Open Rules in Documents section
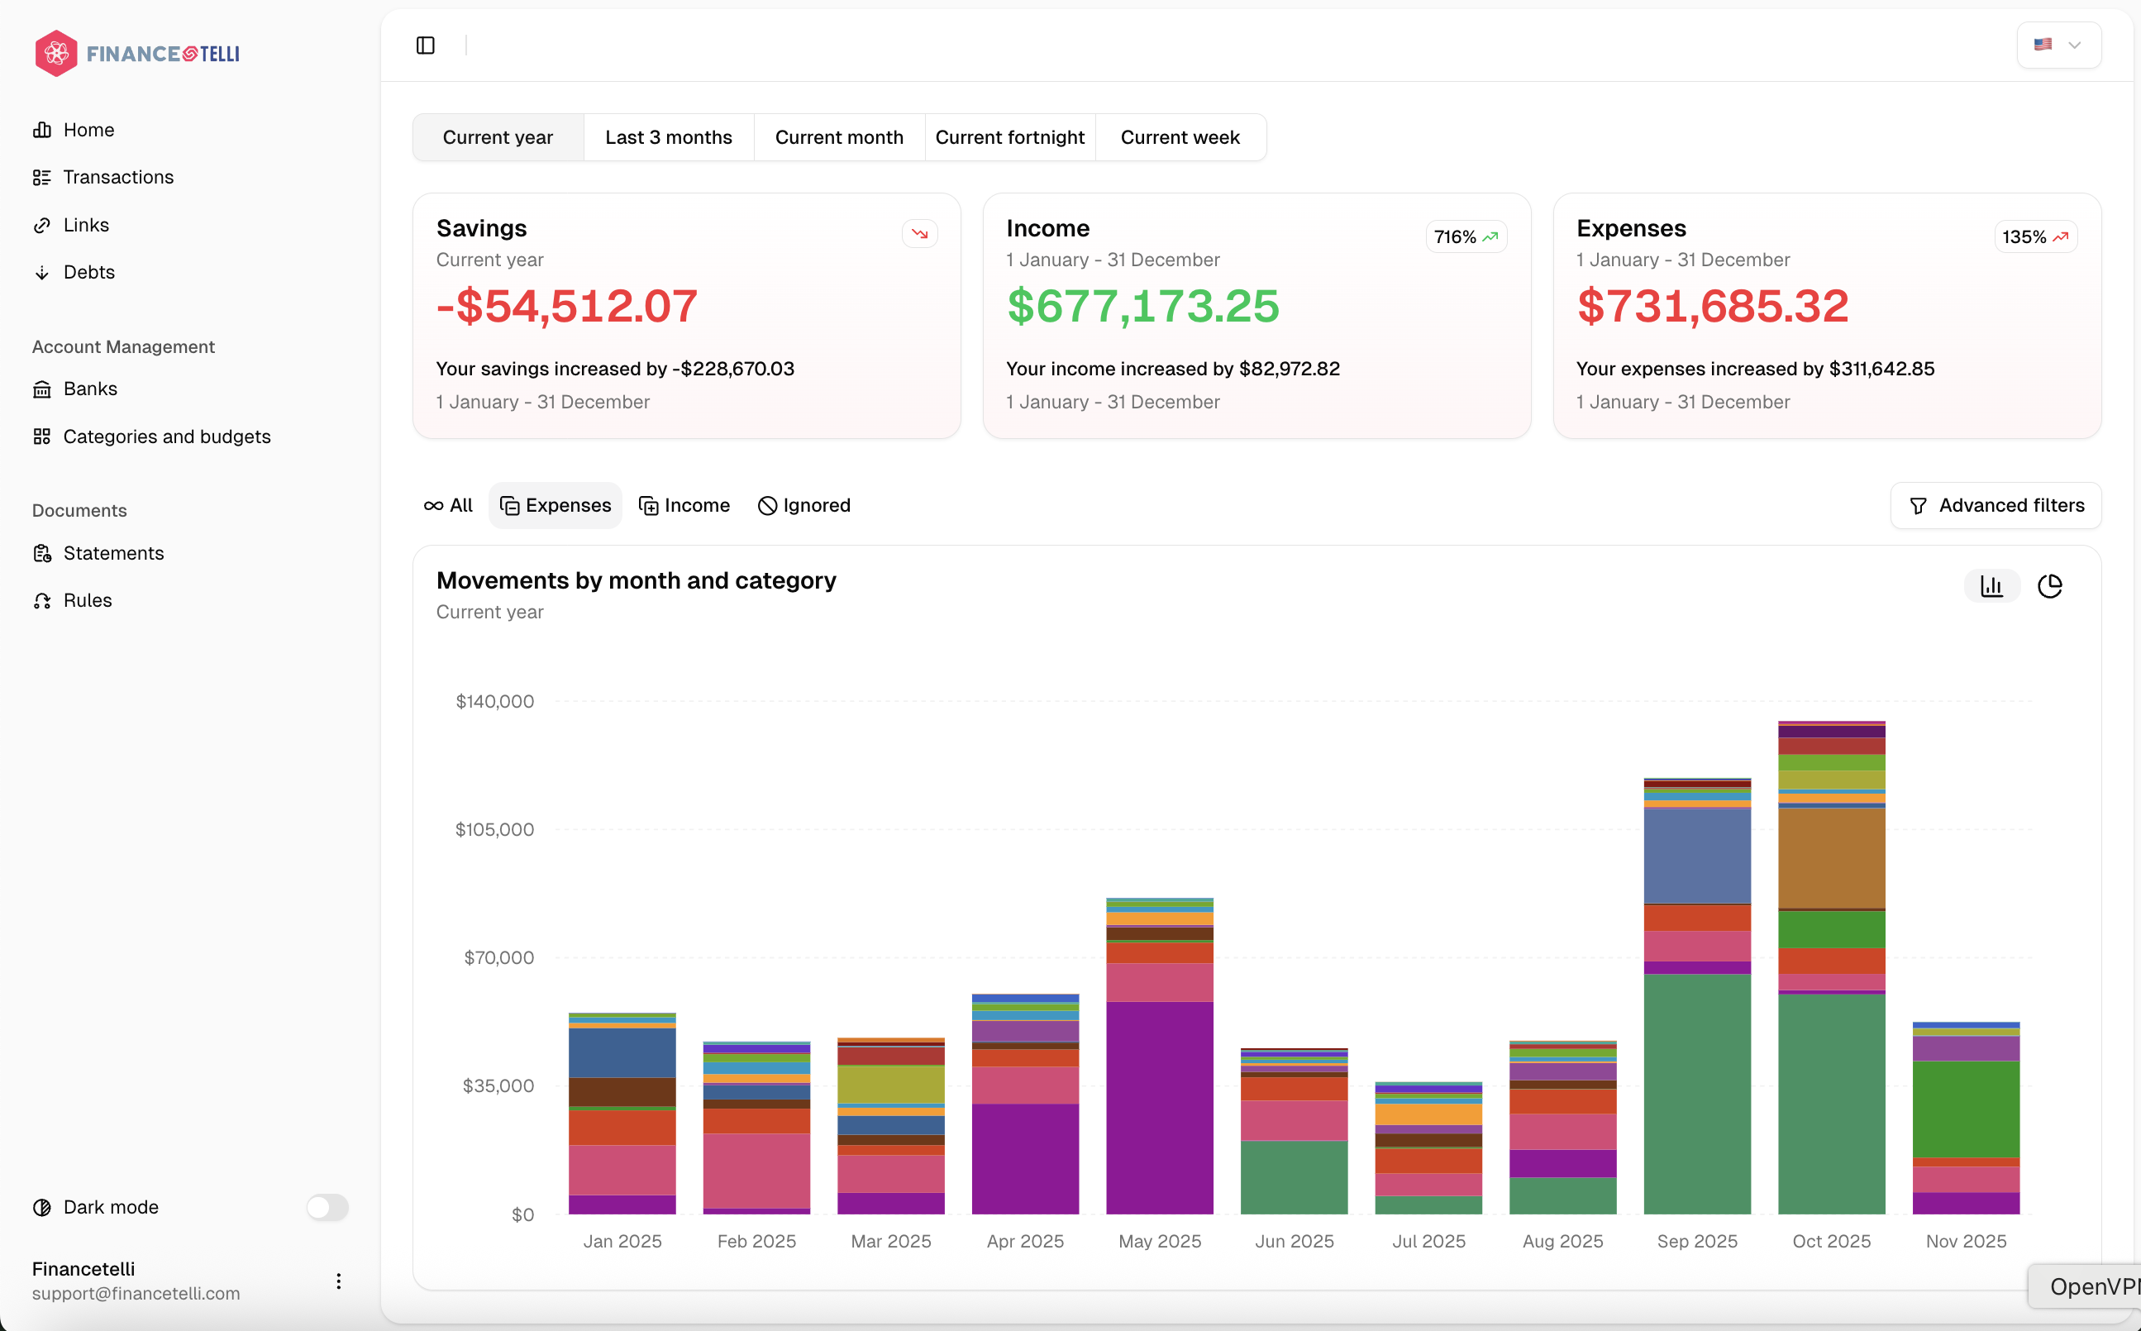Screen dimensions: 2141x1331 click(87, 600)
